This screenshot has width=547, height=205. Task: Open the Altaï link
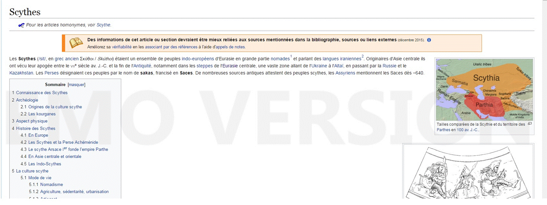[338, 66]
